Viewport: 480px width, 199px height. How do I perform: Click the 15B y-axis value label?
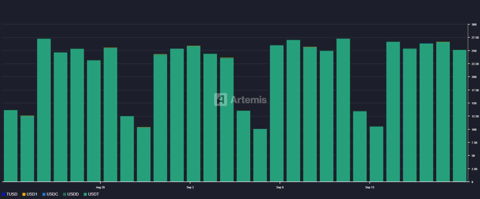[474, 103]
